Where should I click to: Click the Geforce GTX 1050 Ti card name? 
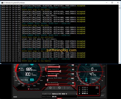[x=59, y=94]
